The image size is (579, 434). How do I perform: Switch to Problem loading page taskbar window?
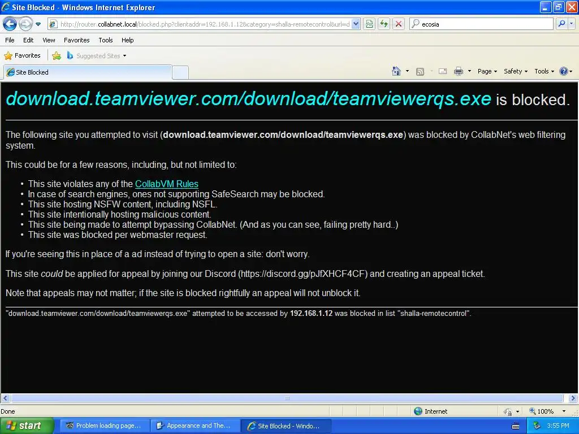tap(104, 426)
